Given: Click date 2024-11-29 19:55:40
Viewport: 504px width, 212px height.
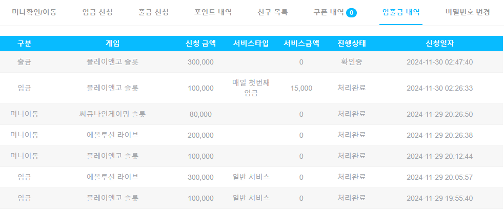Looking at the screenshot, I should click(440, 199).
